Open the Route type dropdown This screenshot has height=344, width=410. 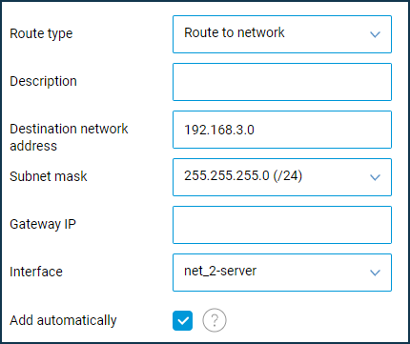[x=282, y=34]
